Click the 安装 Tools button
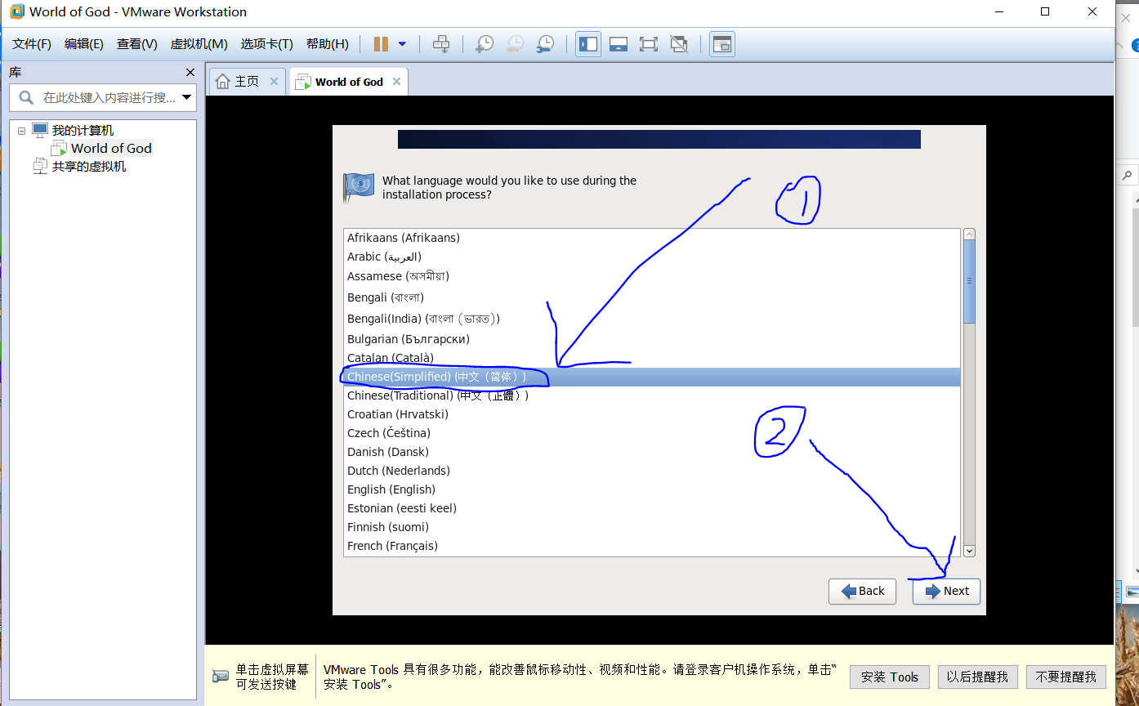Image resolution: width=1139 pixels, height=706 pixels. point(890,677)
